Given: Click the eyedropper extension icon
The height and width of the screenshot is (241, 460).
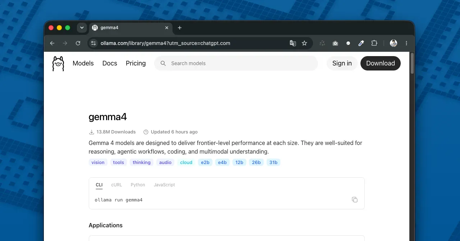Looking at the screenshot, I should click(x=361, y=43).
